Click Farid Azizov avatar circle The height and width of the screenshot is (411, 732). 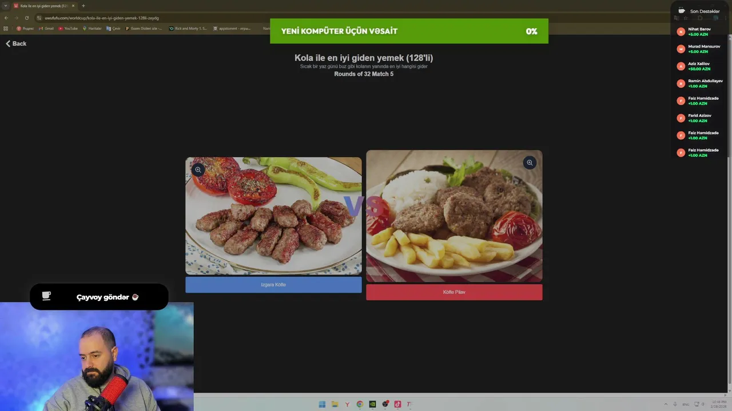(681, 118)
